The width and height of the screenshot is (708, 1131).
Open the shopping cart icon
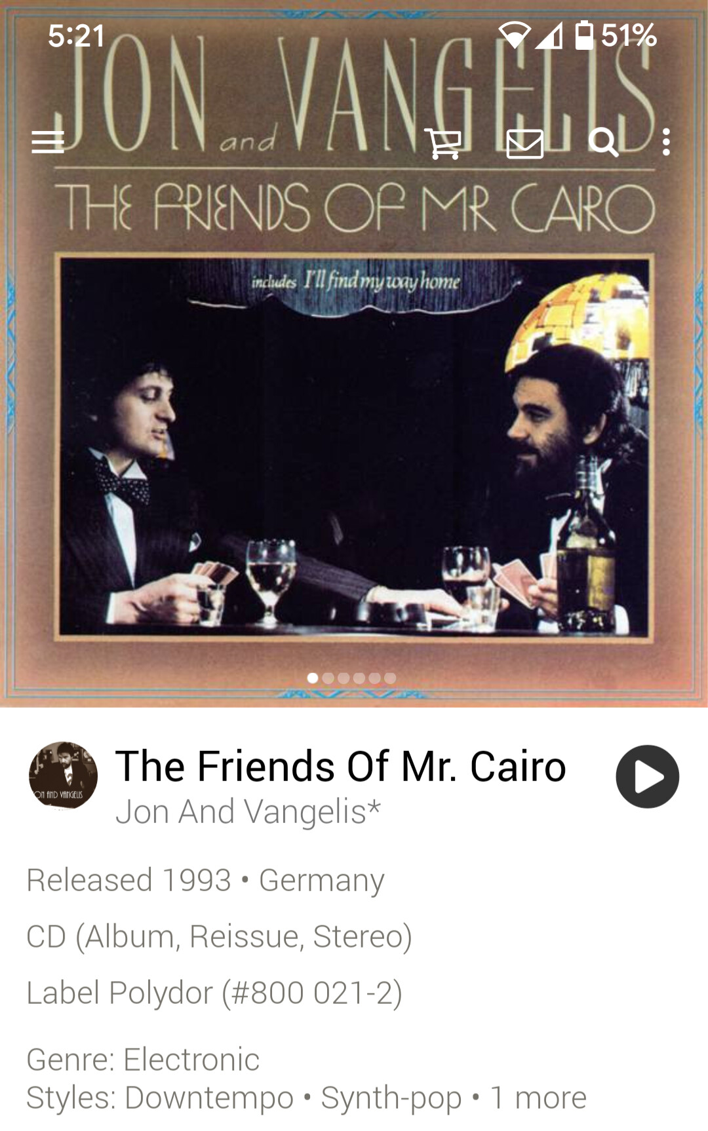(x=443, y=143)
